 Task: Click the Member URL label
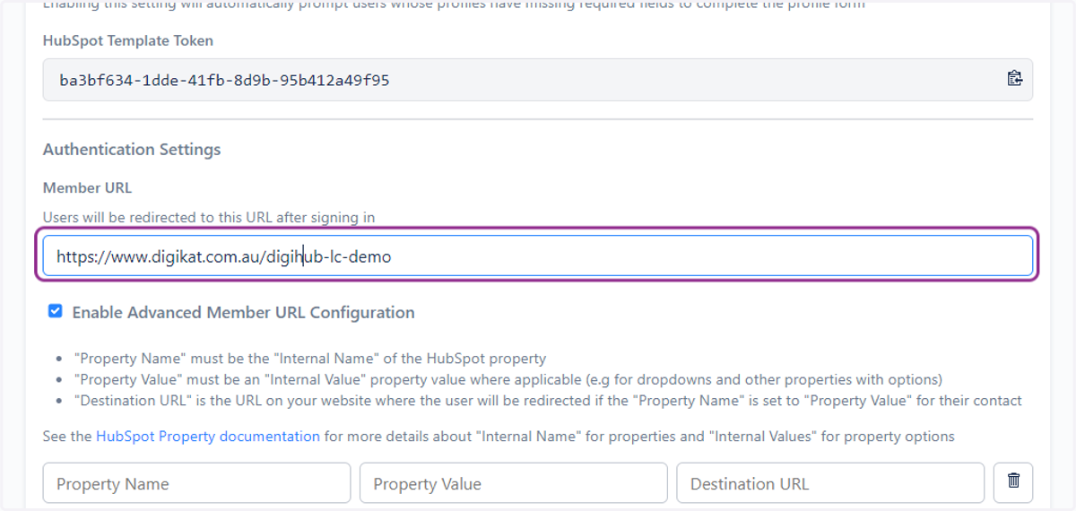(88, 187)
